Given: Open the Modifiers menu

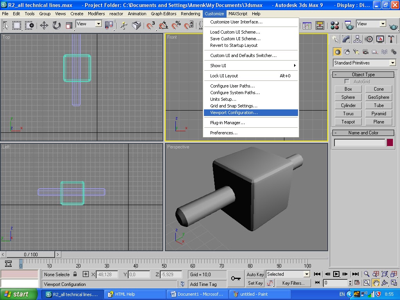Looking at the screenshot, I should [96, 14].
